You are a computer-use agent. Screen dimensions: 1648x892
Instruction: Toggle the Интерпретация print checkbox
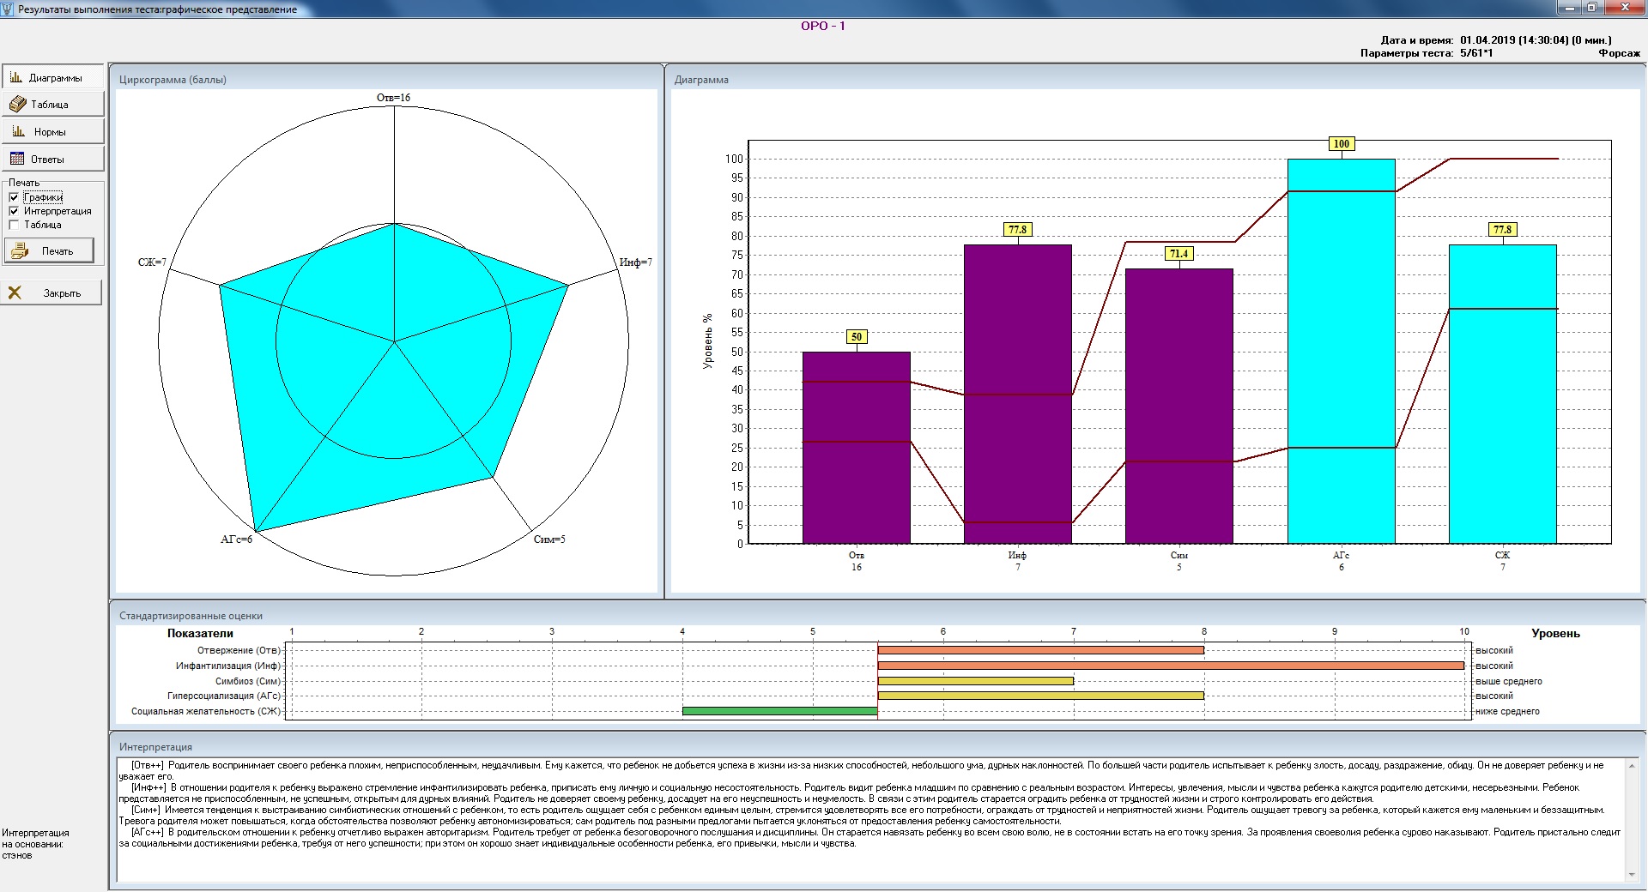pos(14,211)
